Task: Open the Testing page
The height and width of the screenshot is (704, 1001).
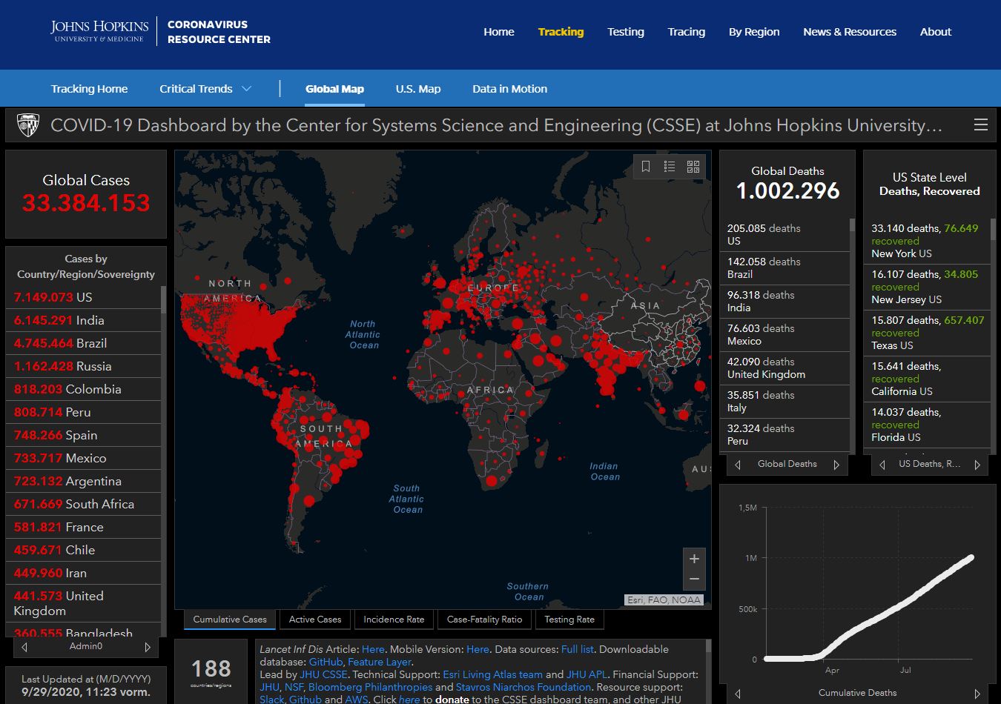Action: (x=626, y=32)
